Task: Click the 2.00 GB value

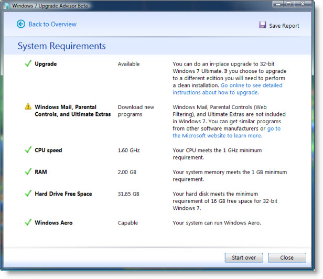Action: [x=127, y=172]
